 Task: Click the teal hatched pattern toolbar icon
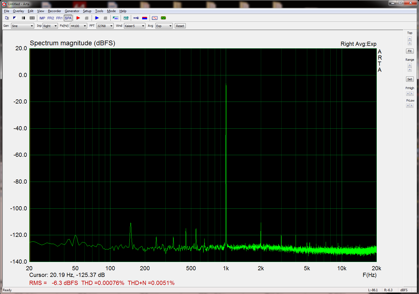126,18
